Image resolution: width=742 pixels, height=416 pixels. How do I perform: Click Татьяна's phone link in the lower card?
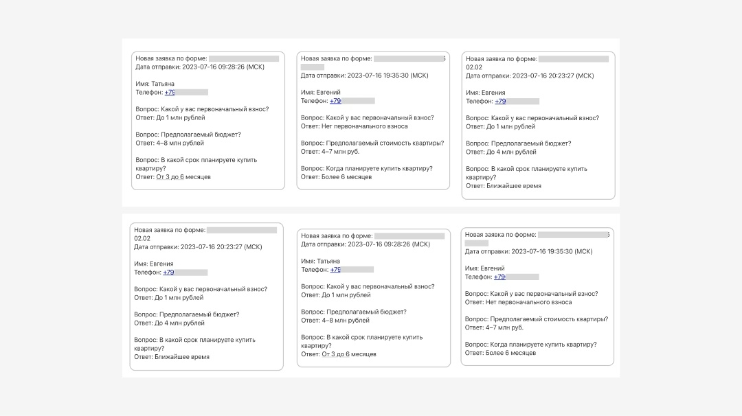[335, 270]
